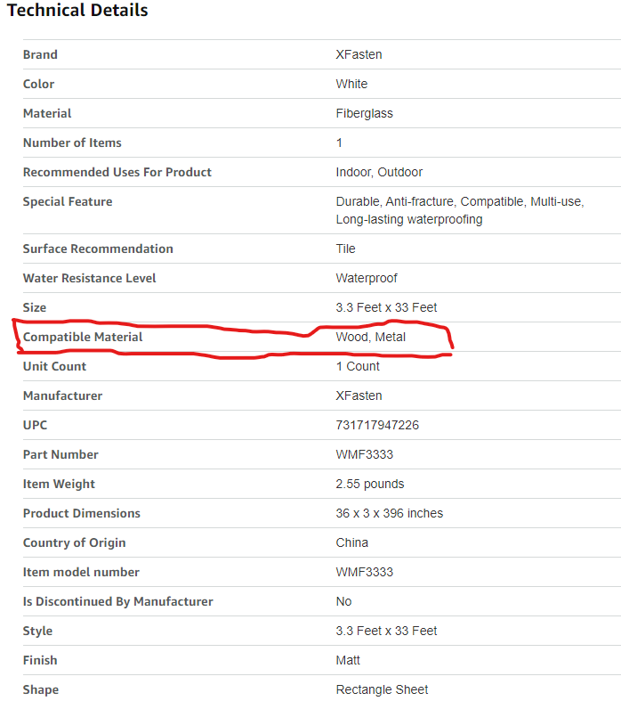Select the UPC number 731717947226
The height and width of the screenshot is (701, 621).
pyautogui.click(x=377, y=425)
